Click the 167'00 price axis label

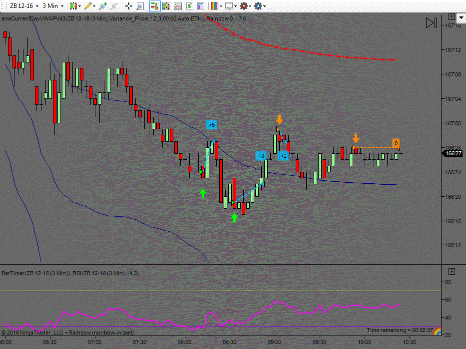[x=453, y=123]
